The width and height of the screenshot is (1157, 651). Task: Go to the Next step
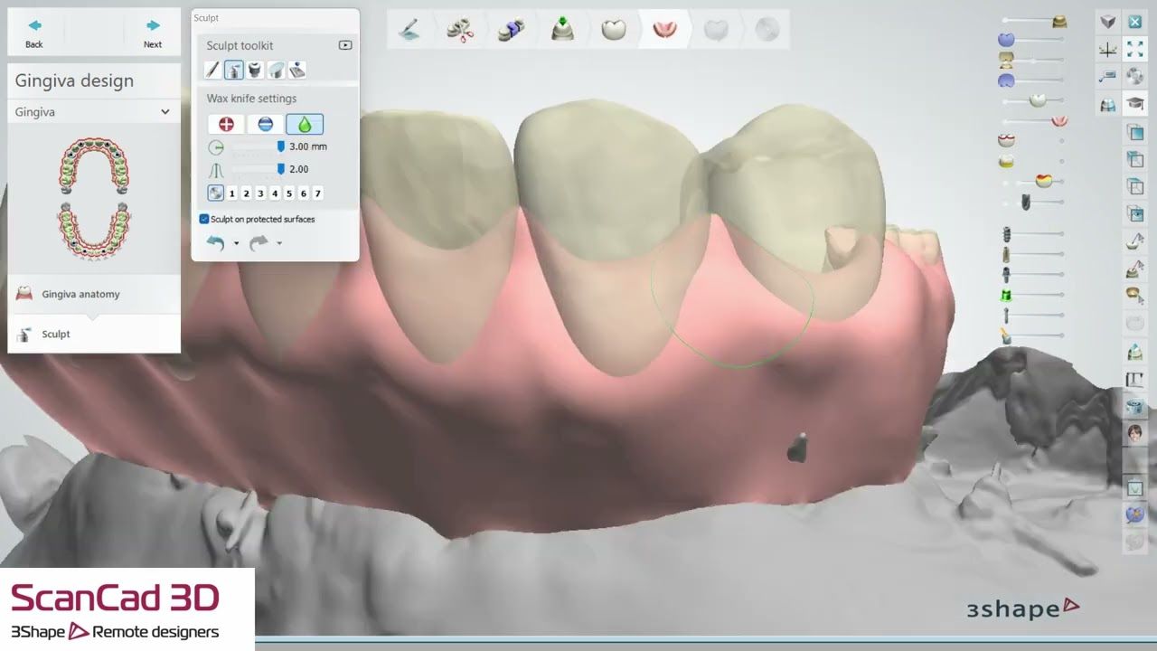(x=153, y=33)
